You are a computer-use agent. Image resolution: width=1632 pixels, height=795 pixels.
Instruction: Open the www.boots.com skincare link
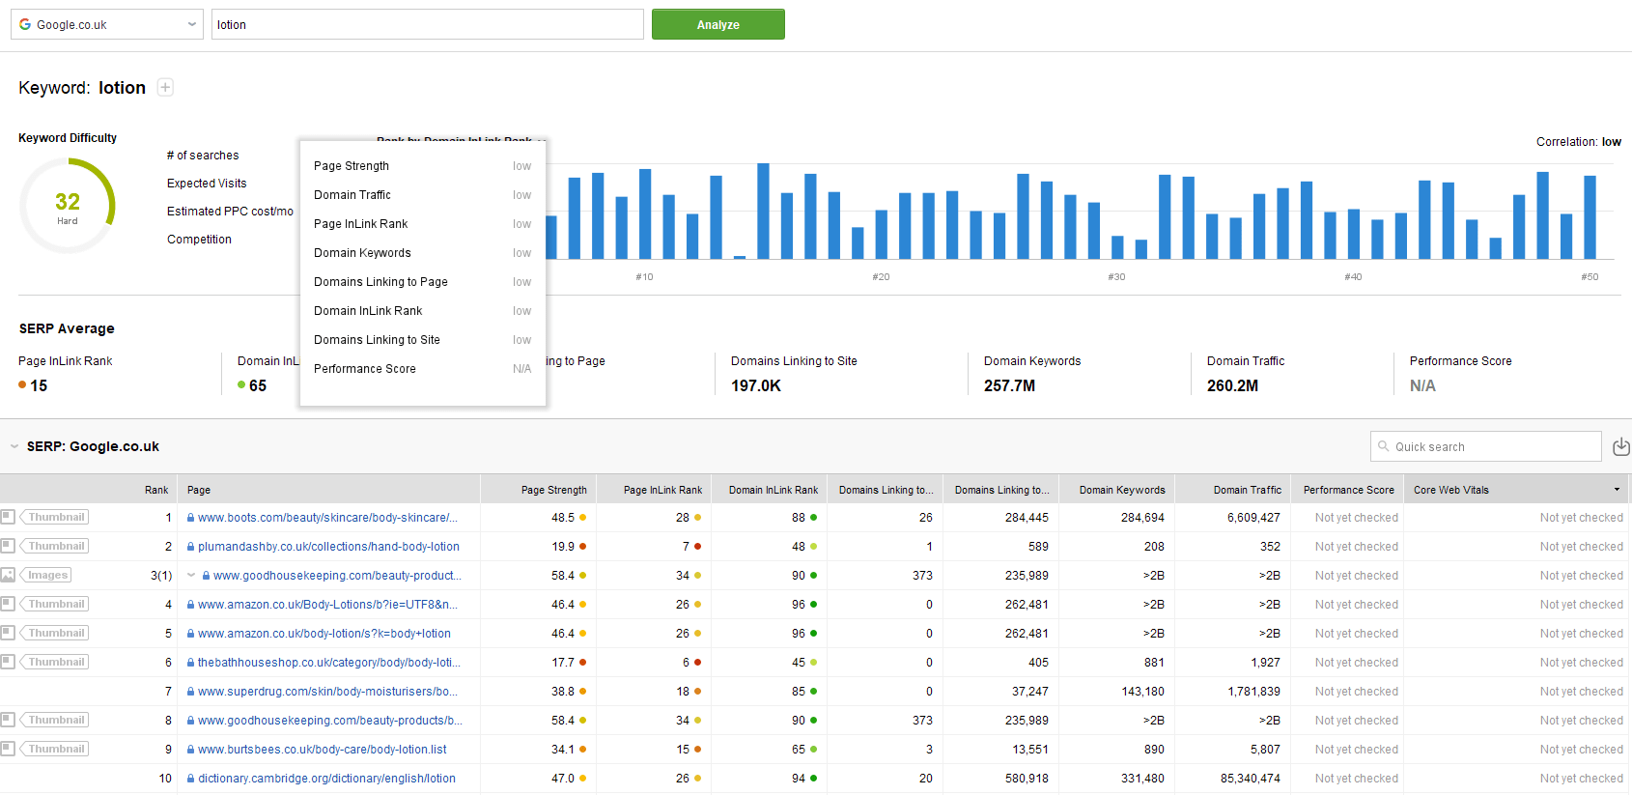tap(327, 518)
